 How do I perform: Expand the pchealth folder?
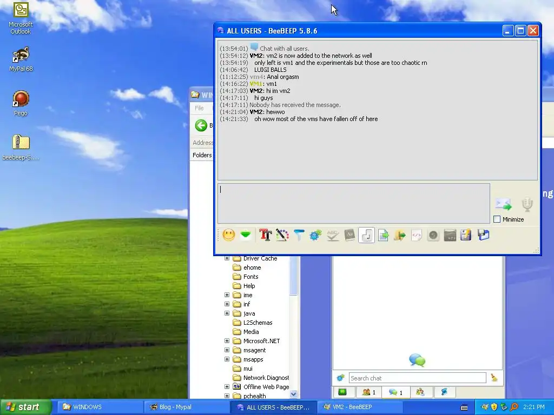(227, 396)
